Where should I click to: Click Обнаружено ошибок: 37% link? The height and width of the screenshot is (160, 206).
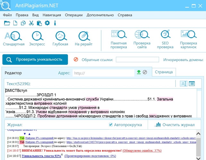(142, 151)
